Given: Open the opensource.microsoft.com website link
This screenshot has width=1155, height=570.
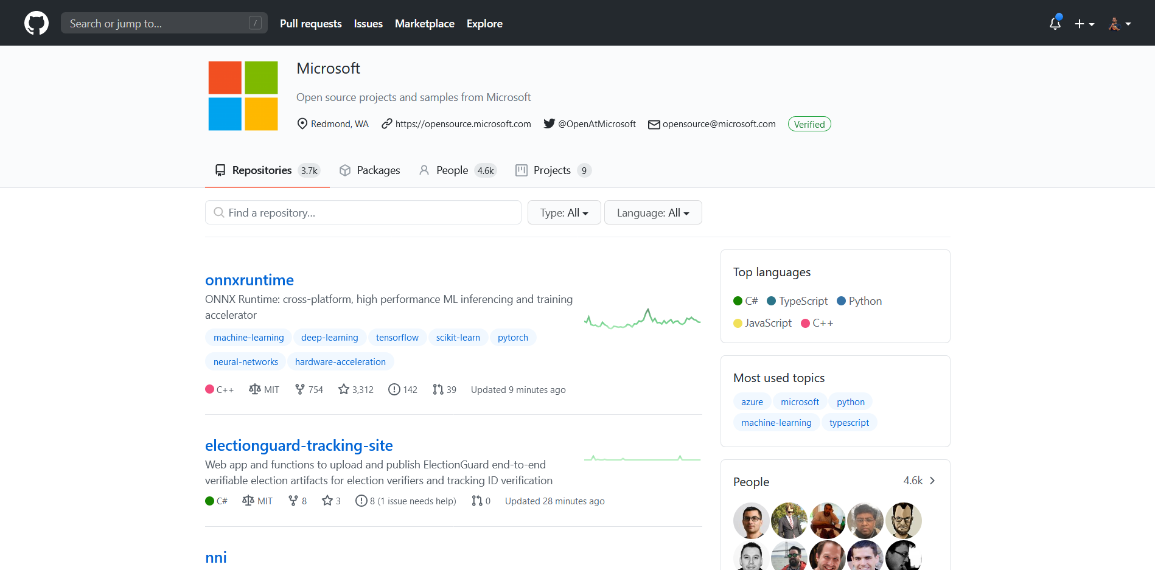Looking at the screenshot, I should tap(463, 124).
